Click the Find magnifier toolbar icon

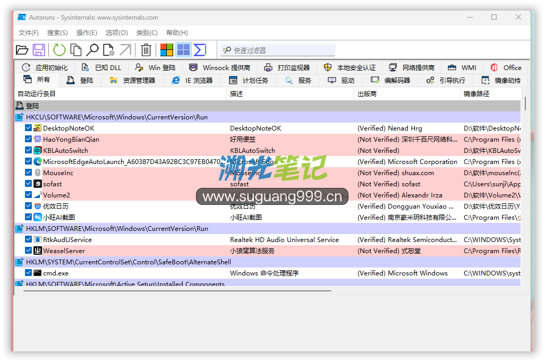tap(92, 50)
